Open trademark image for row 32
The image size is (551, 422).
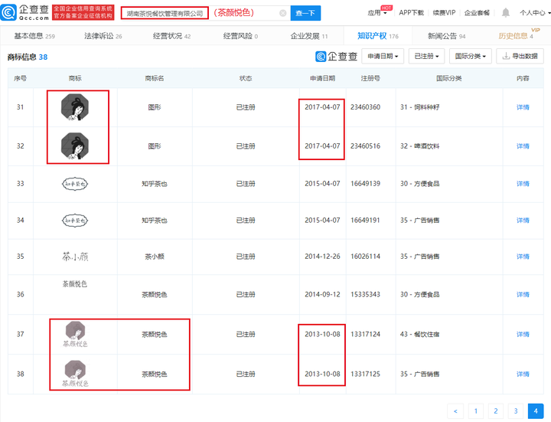pyautogui.click(x=75, y=146)
